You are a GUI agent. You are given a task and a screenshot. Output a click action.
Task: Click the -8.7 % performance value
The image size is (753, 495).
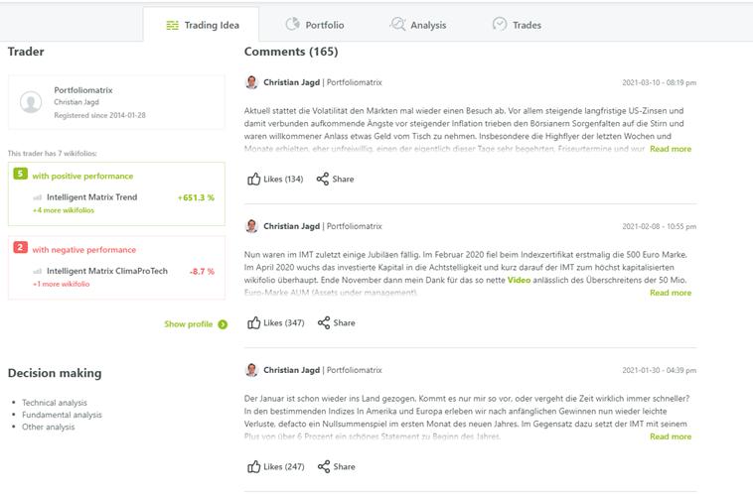coord(202,272)
